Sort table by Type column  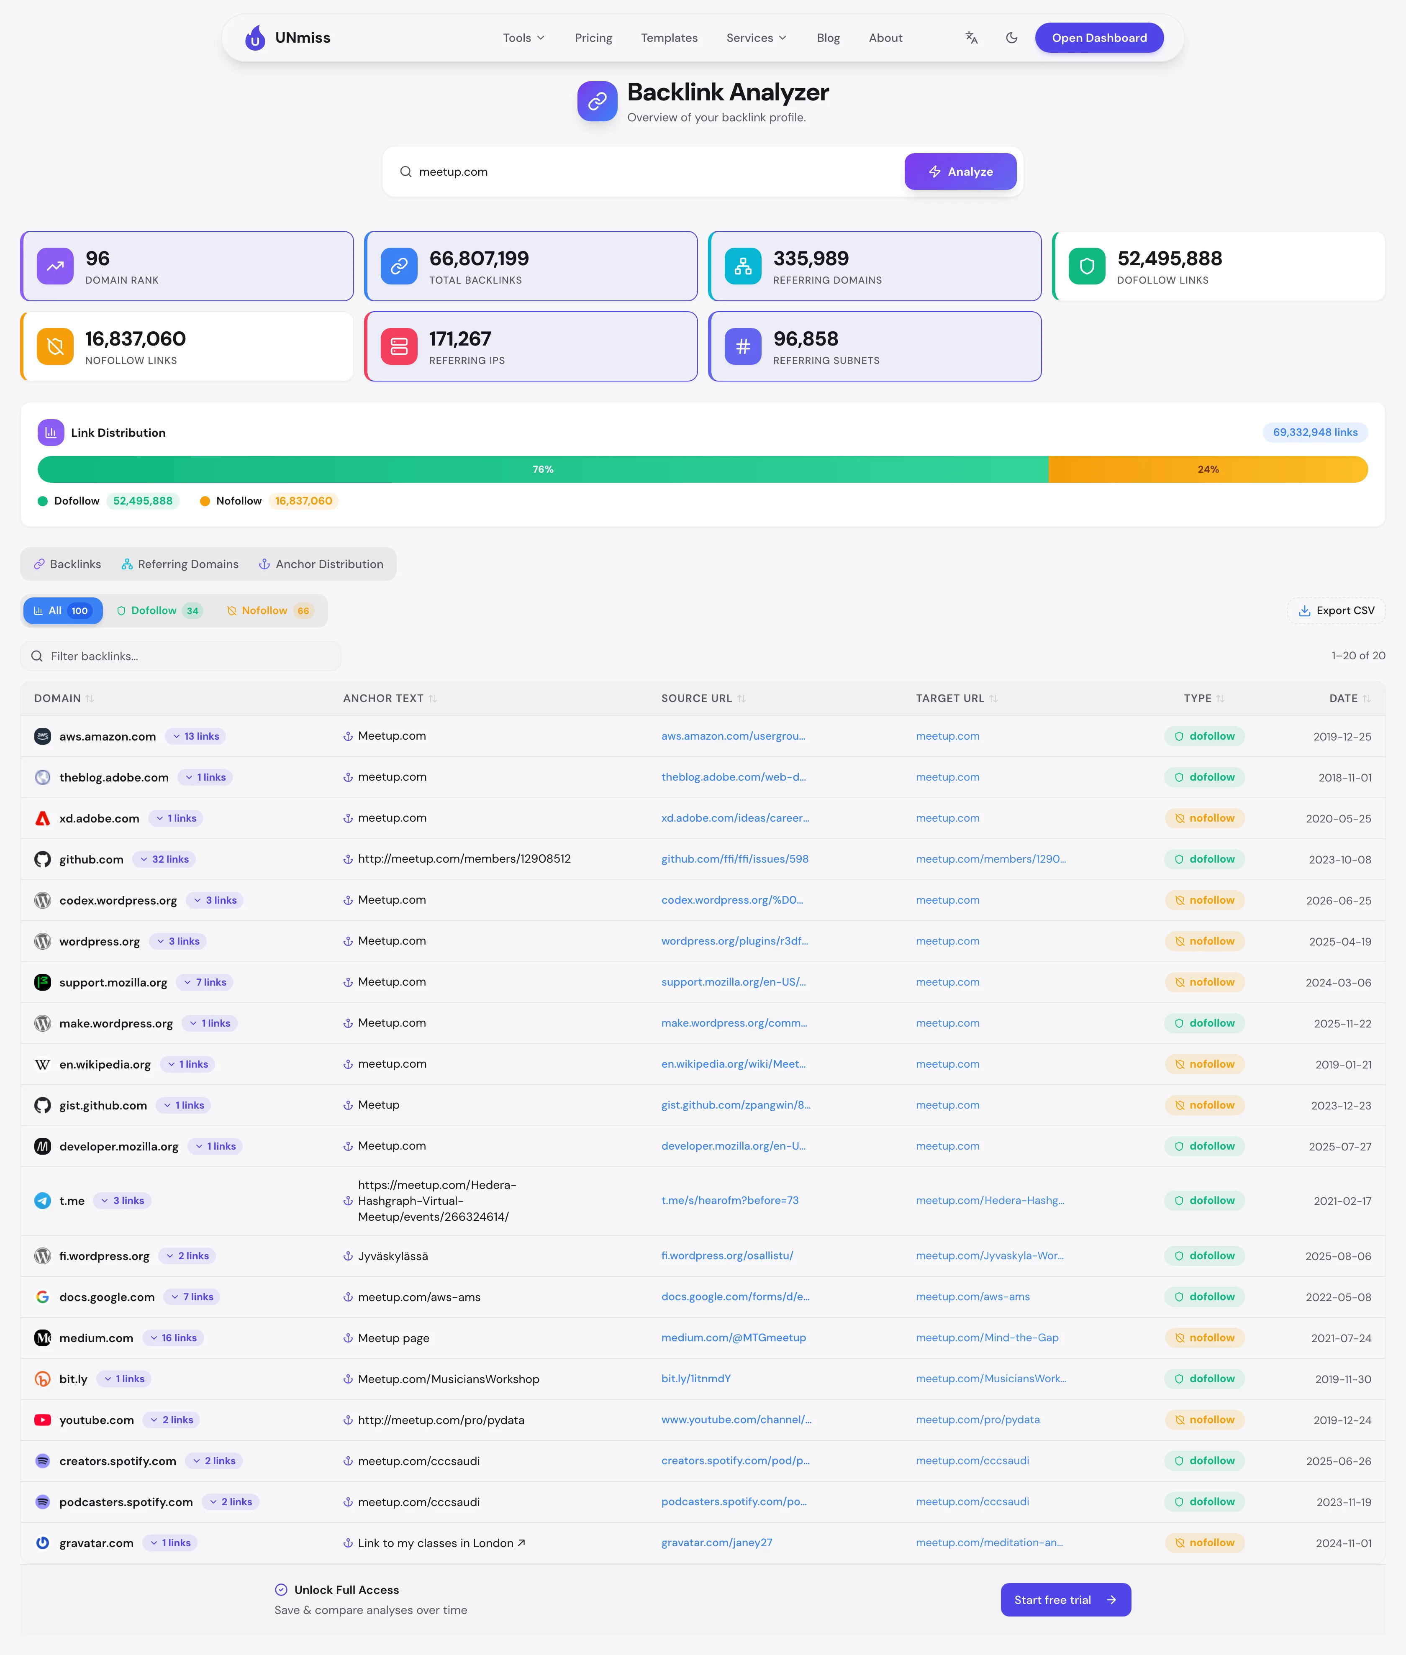pyautogui.click(x=1203, y=698)
